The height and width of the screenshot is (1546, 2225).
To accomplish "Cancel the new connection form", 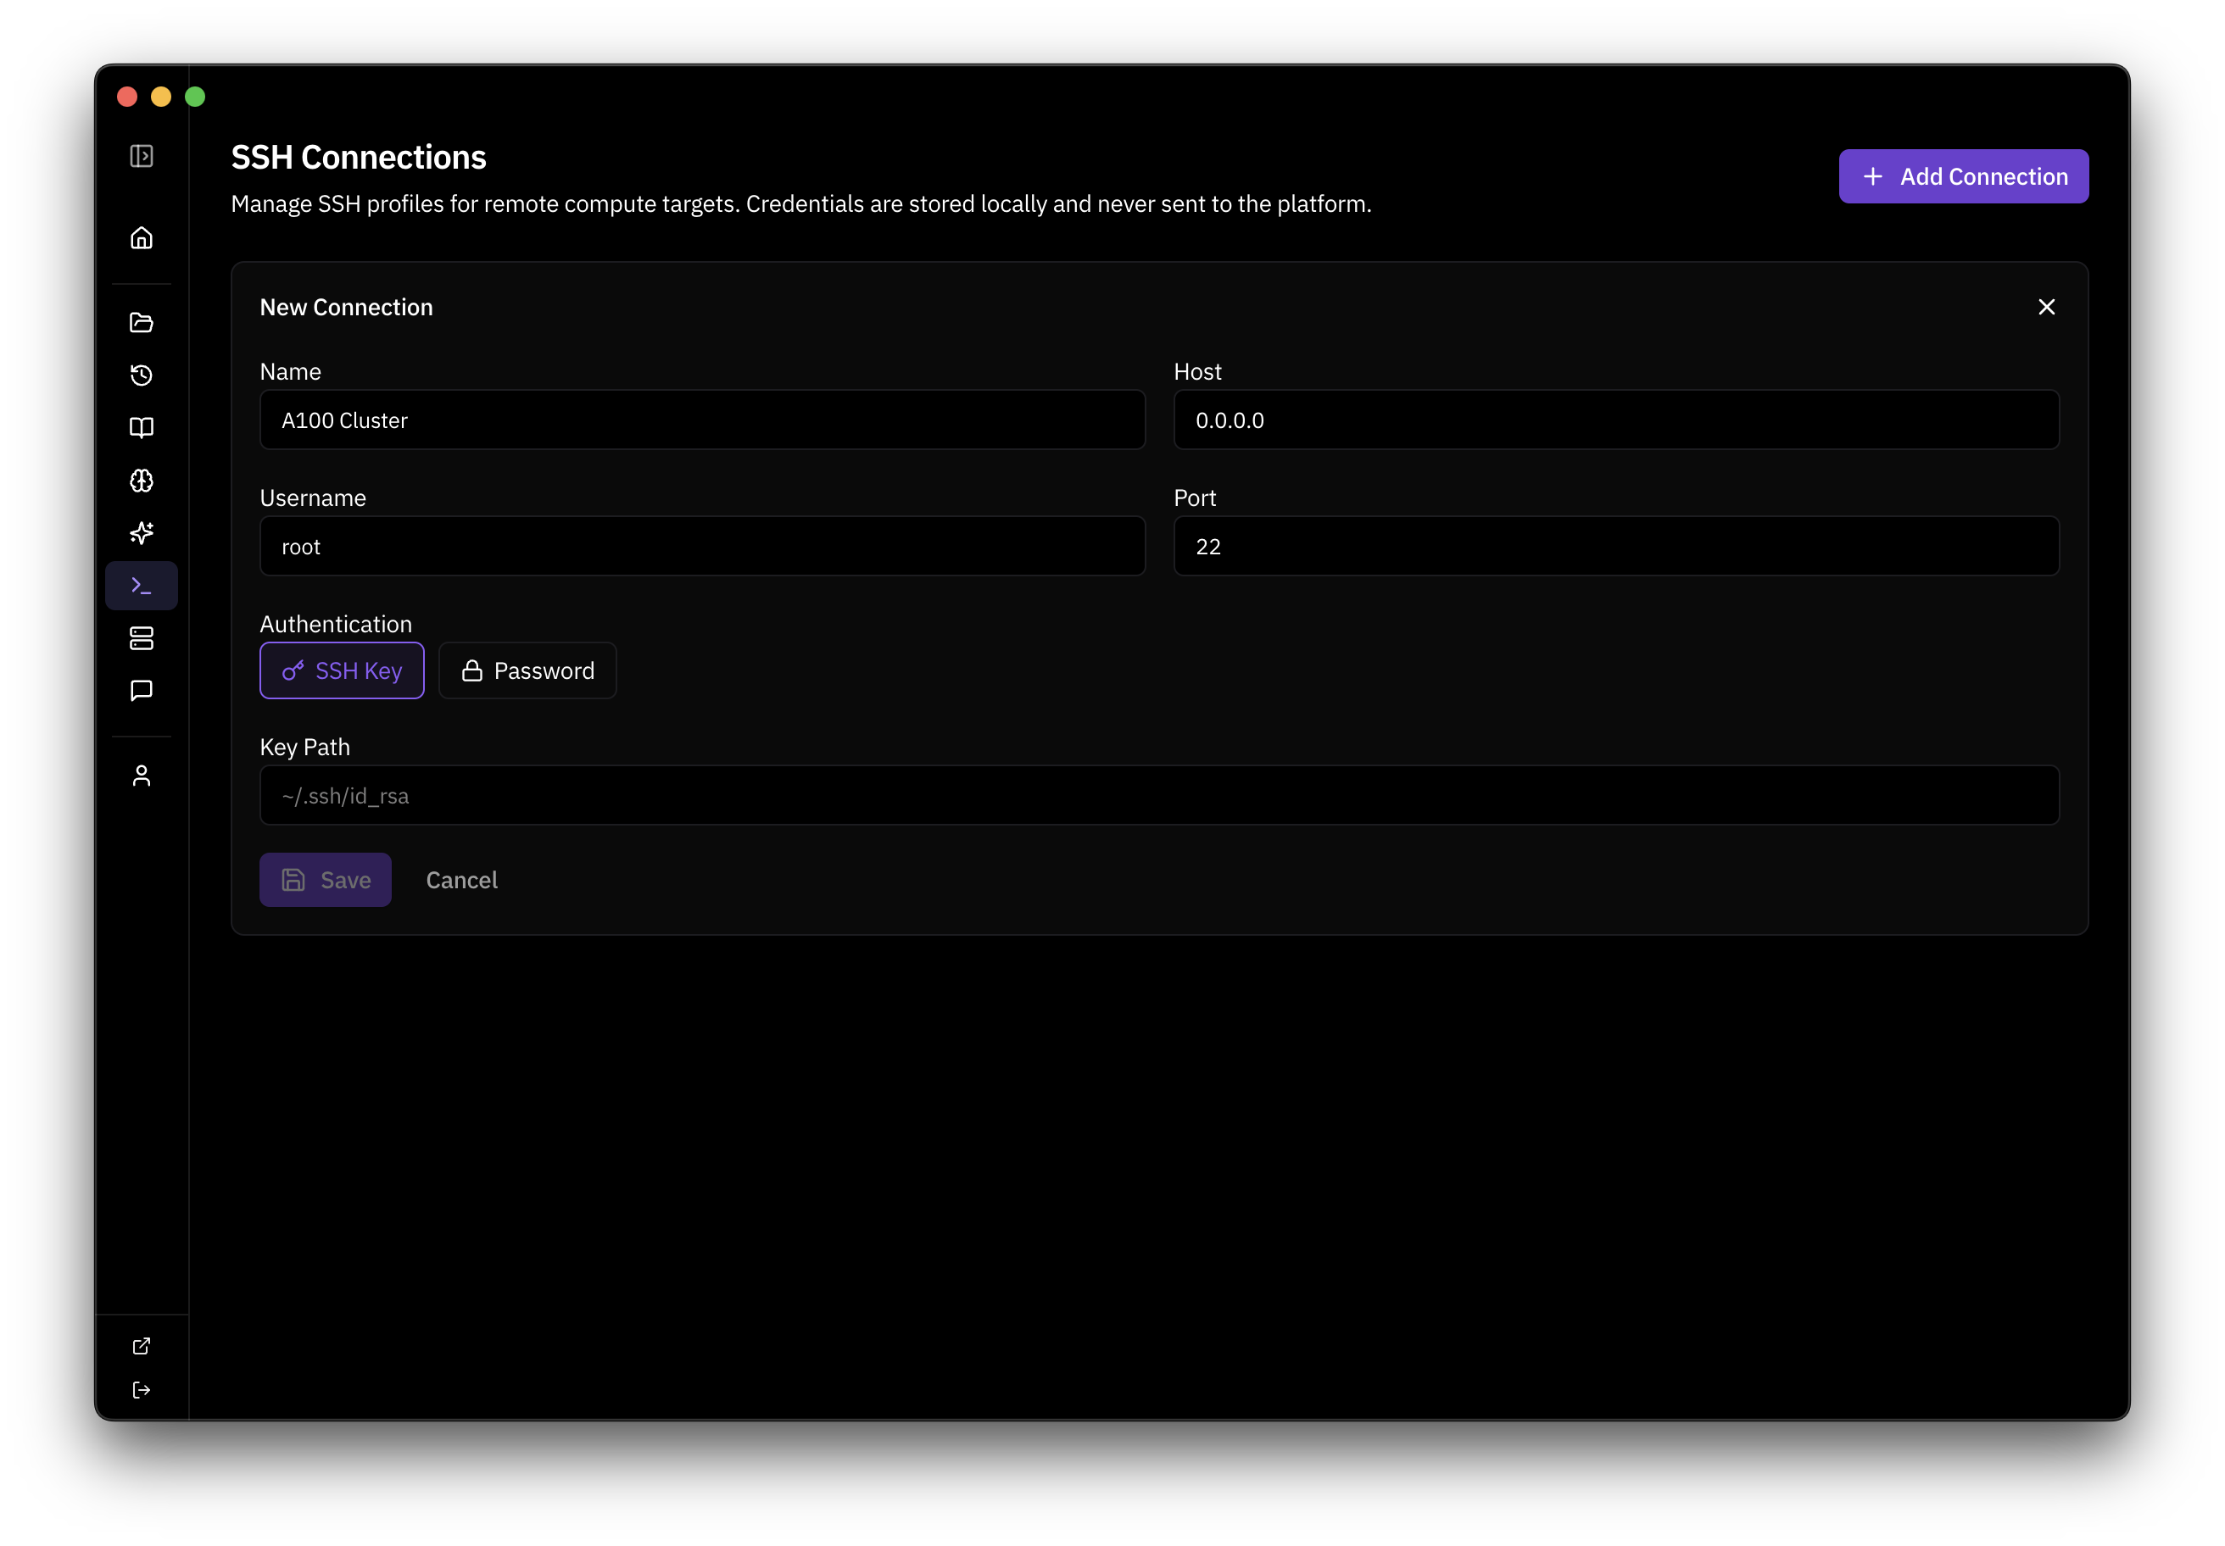I will coord(461,880).
